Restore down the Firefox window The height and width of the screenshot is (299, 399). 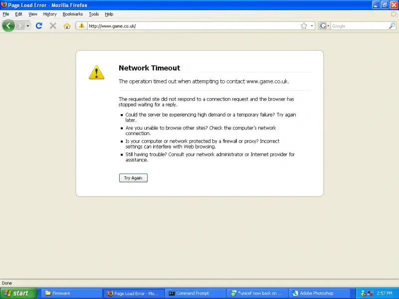pos(385,5)
